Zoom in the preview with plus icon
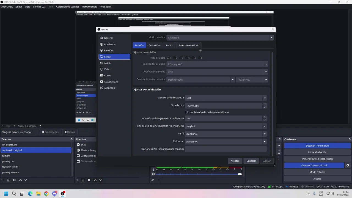352x198 pixels. [14, 126]
